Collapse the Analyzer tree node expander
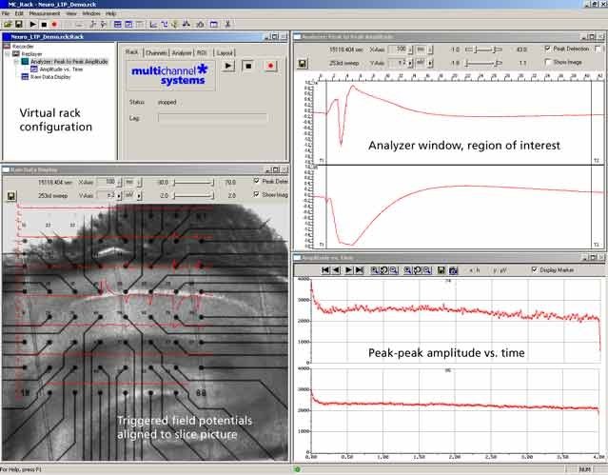The height and width of the screenshot is (475, 608). [16, 62]
